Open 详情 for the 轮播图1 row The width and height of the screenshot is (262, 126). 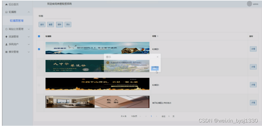tap(253, 49)
